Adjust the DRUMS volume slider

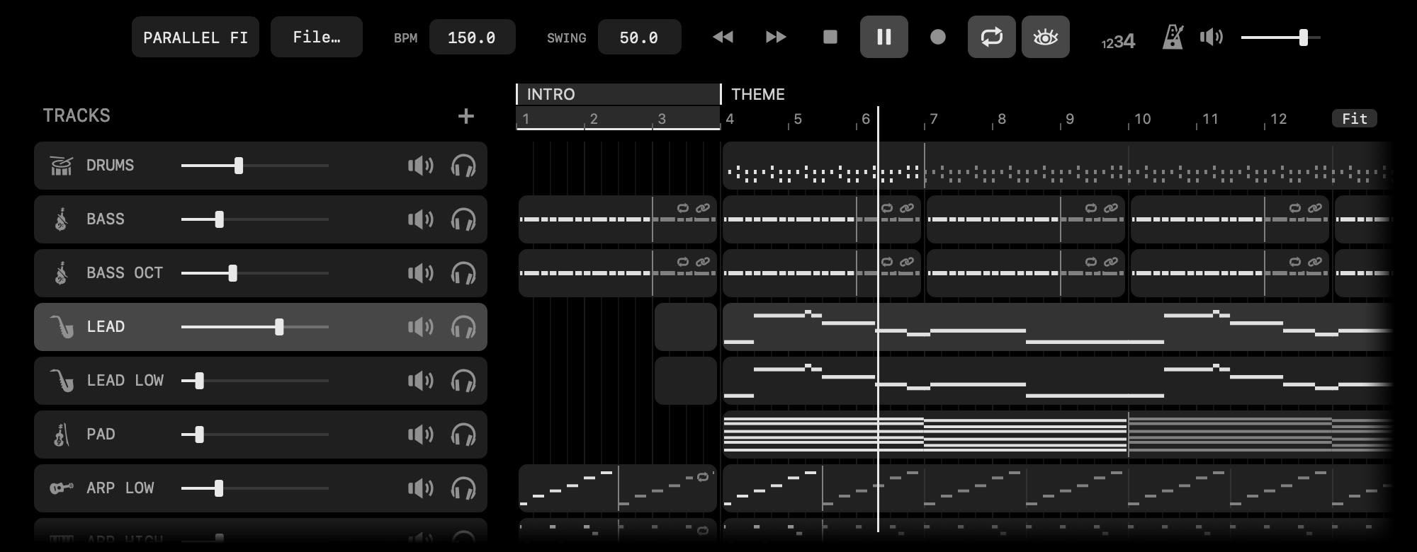pos(255,166)
